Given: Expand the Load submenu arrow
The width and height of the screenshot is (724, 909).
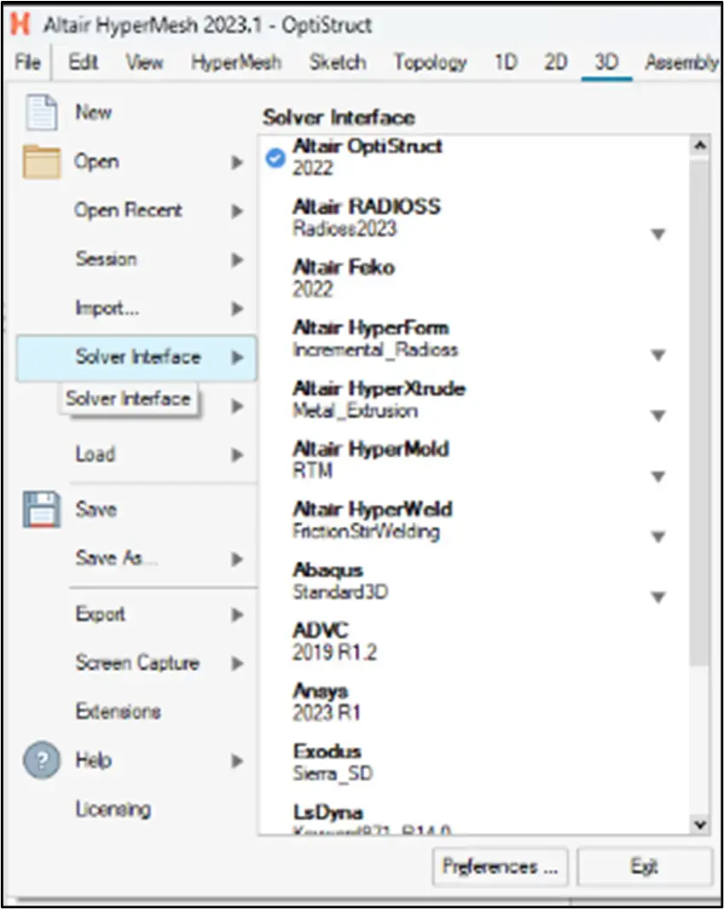Looking at the screenshot, I should coord(236,455).
